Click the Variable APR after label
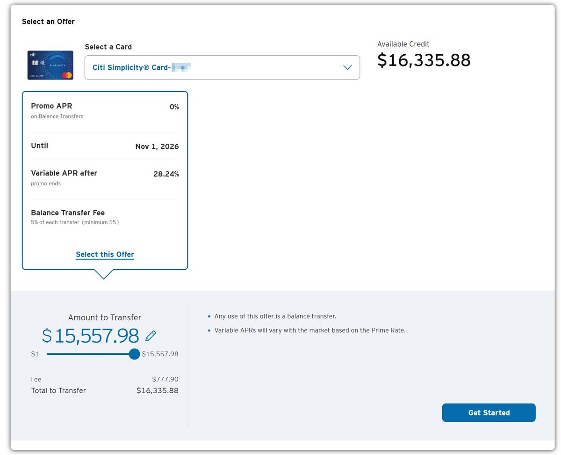This screenshot has height=455, width=561. [64, 173]
